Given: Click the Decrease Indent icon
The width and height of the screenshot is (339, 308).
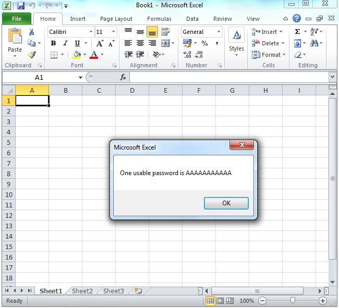Looking at the screenshot, I should point(128,54).
